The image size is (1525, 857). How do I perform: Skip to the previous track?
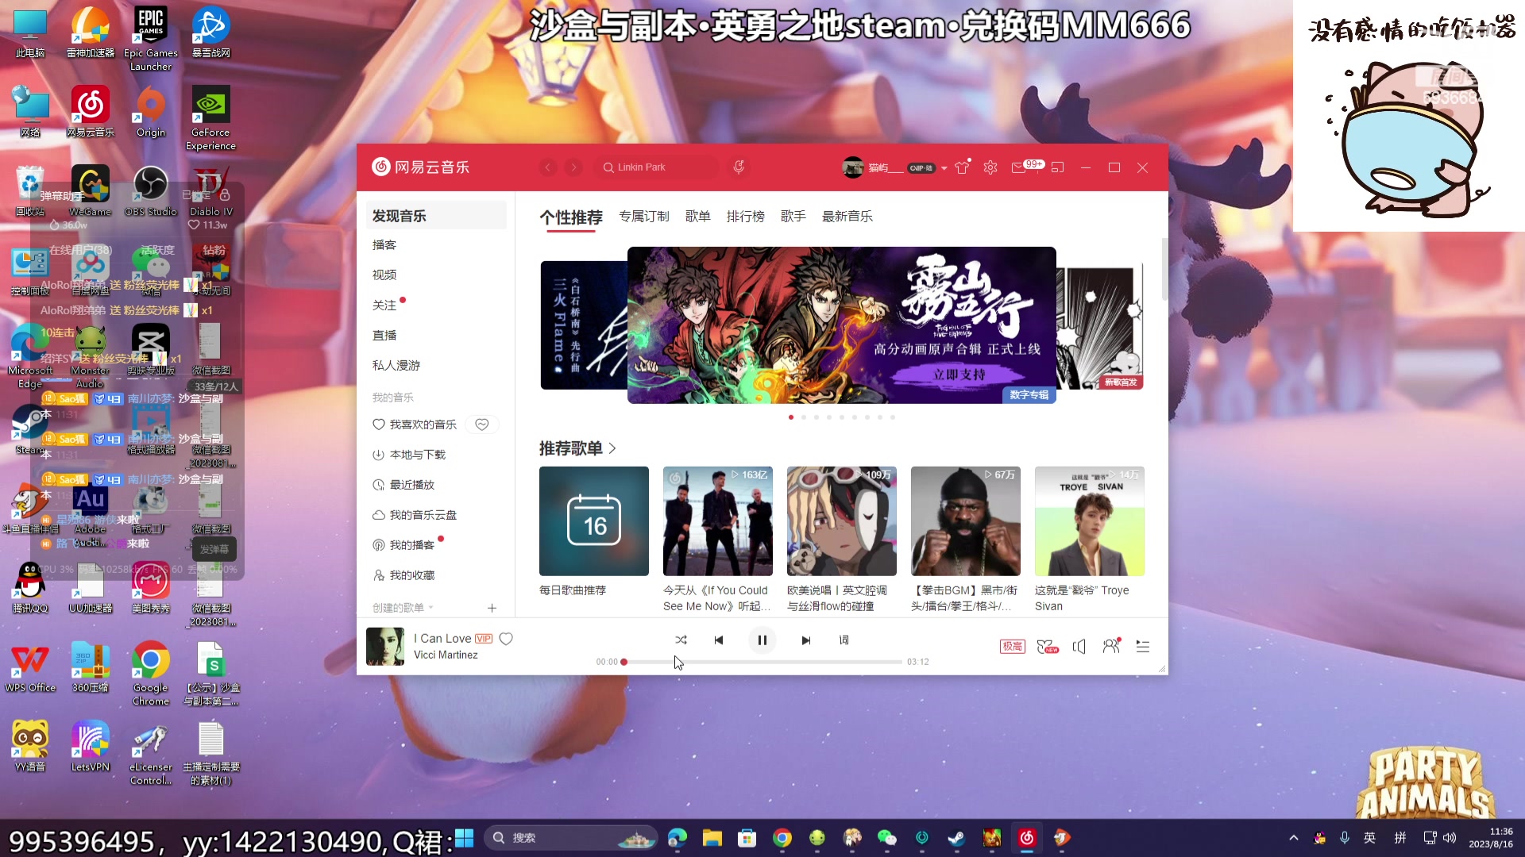[x=719, y=640]
